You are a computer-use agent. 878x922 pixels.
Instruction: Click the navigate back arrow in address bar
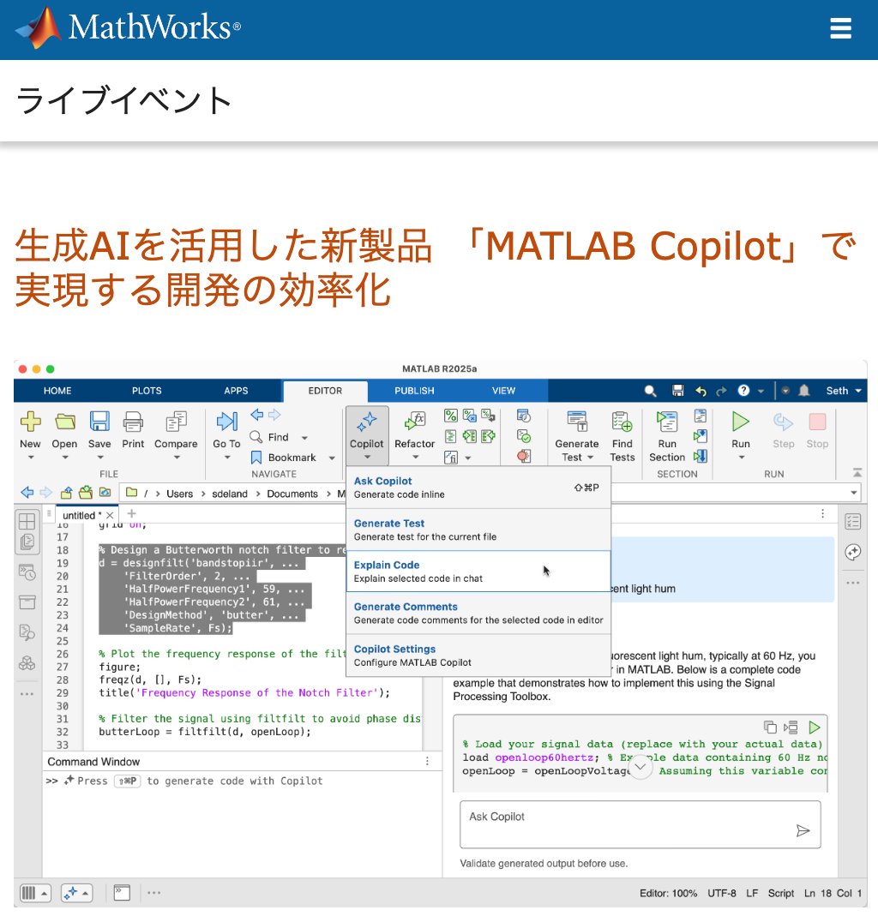[x=27, y=492]
